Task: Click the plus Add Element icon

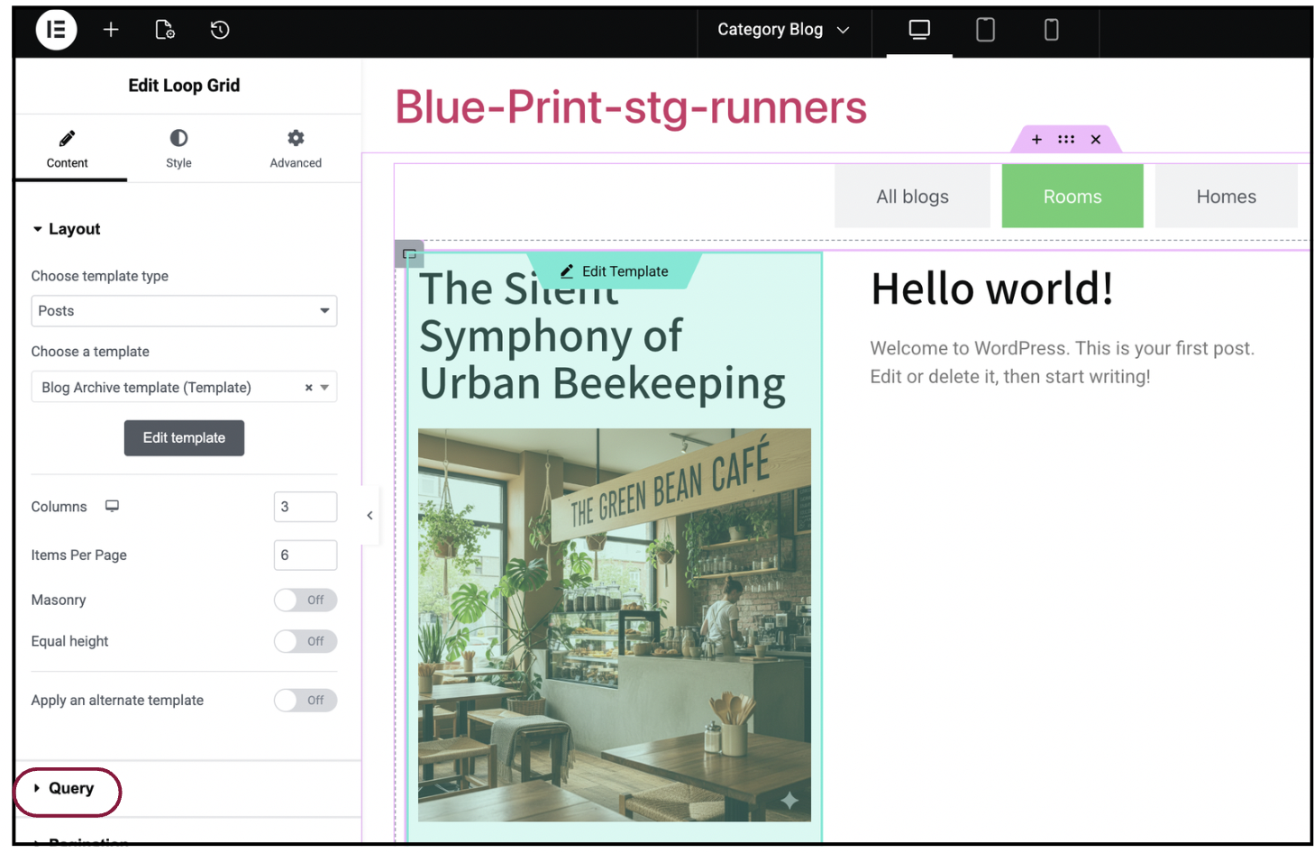Action: tap(111, 30)
